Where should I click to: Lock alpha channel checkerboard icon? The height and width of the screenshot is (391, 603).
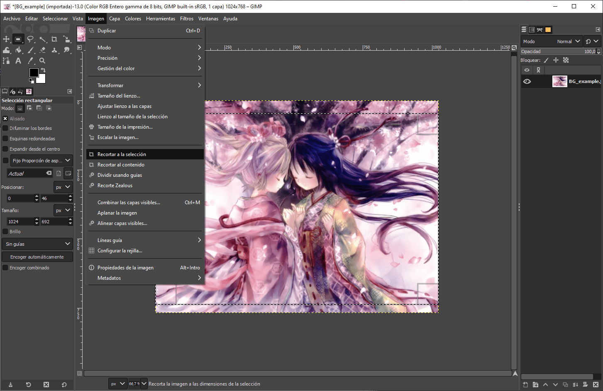566,60
